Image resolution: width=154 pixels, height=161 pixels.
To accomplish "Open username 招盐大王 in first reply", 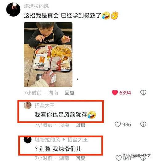I will coord(44,105).
